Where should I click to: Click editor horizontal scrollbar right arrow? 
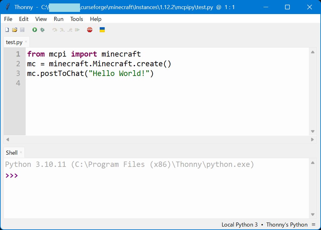point(312,140)
